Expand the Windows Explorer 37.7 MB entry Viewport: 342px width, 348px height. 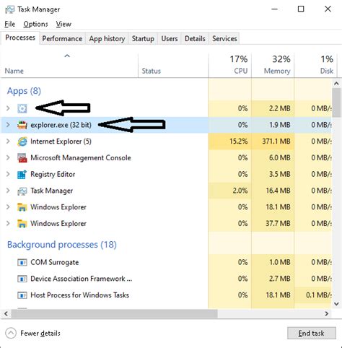click(8, 223)
